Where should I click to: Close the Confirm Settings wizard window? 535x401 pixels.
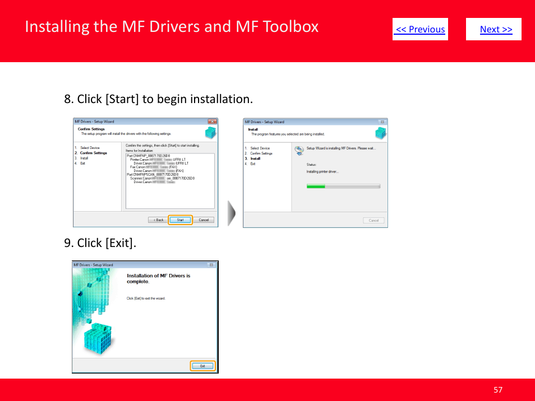pyautogui.click(x=212, y=122)
